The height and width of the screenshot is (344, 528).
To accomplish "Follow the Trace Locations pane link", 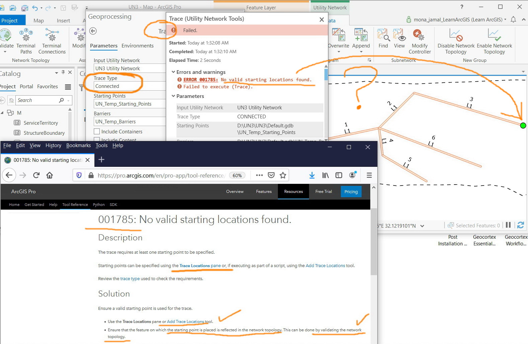I will tap(200, 266).
